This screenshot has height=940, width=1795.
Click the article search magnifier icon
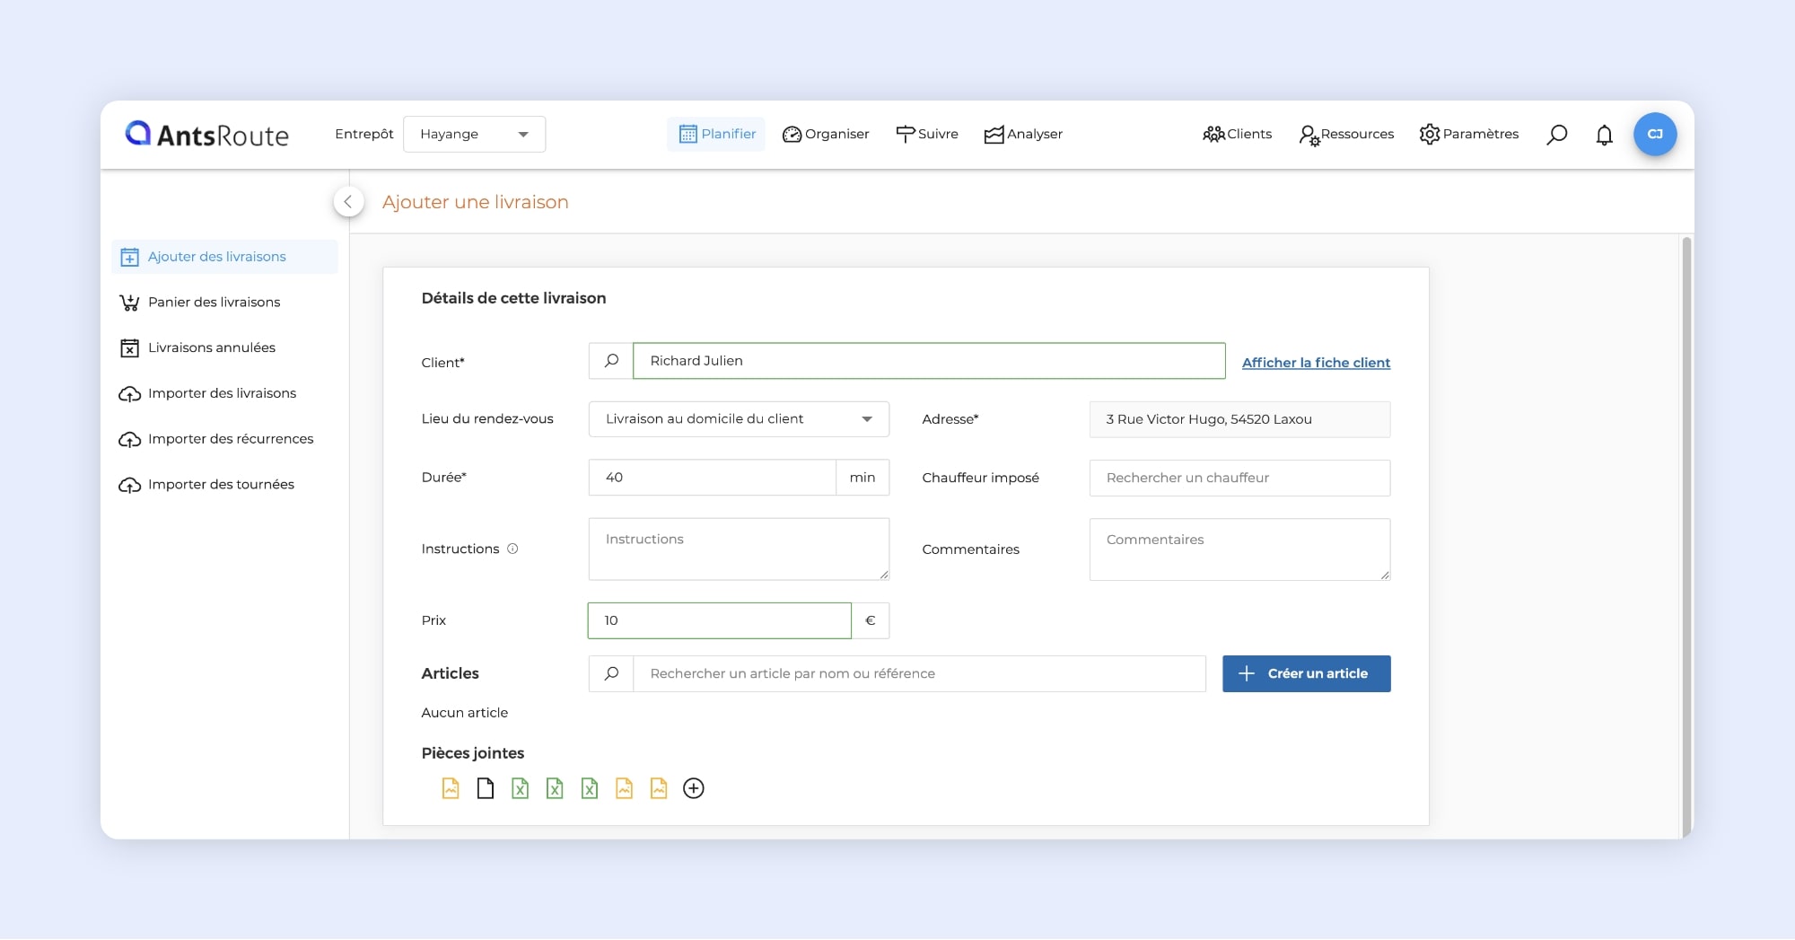[x=611, y=673]
